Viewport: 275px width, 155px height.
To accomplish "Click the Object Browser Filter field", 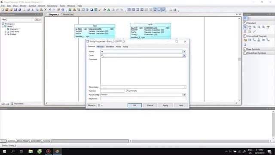I will click(21, 19).
